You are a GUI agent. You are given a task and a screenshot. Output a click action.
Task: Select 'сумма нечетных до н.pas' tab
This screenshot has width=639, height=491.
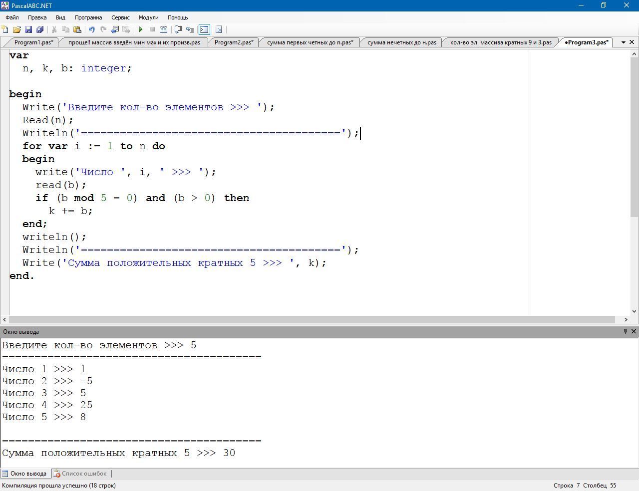(x=402, y=42)
